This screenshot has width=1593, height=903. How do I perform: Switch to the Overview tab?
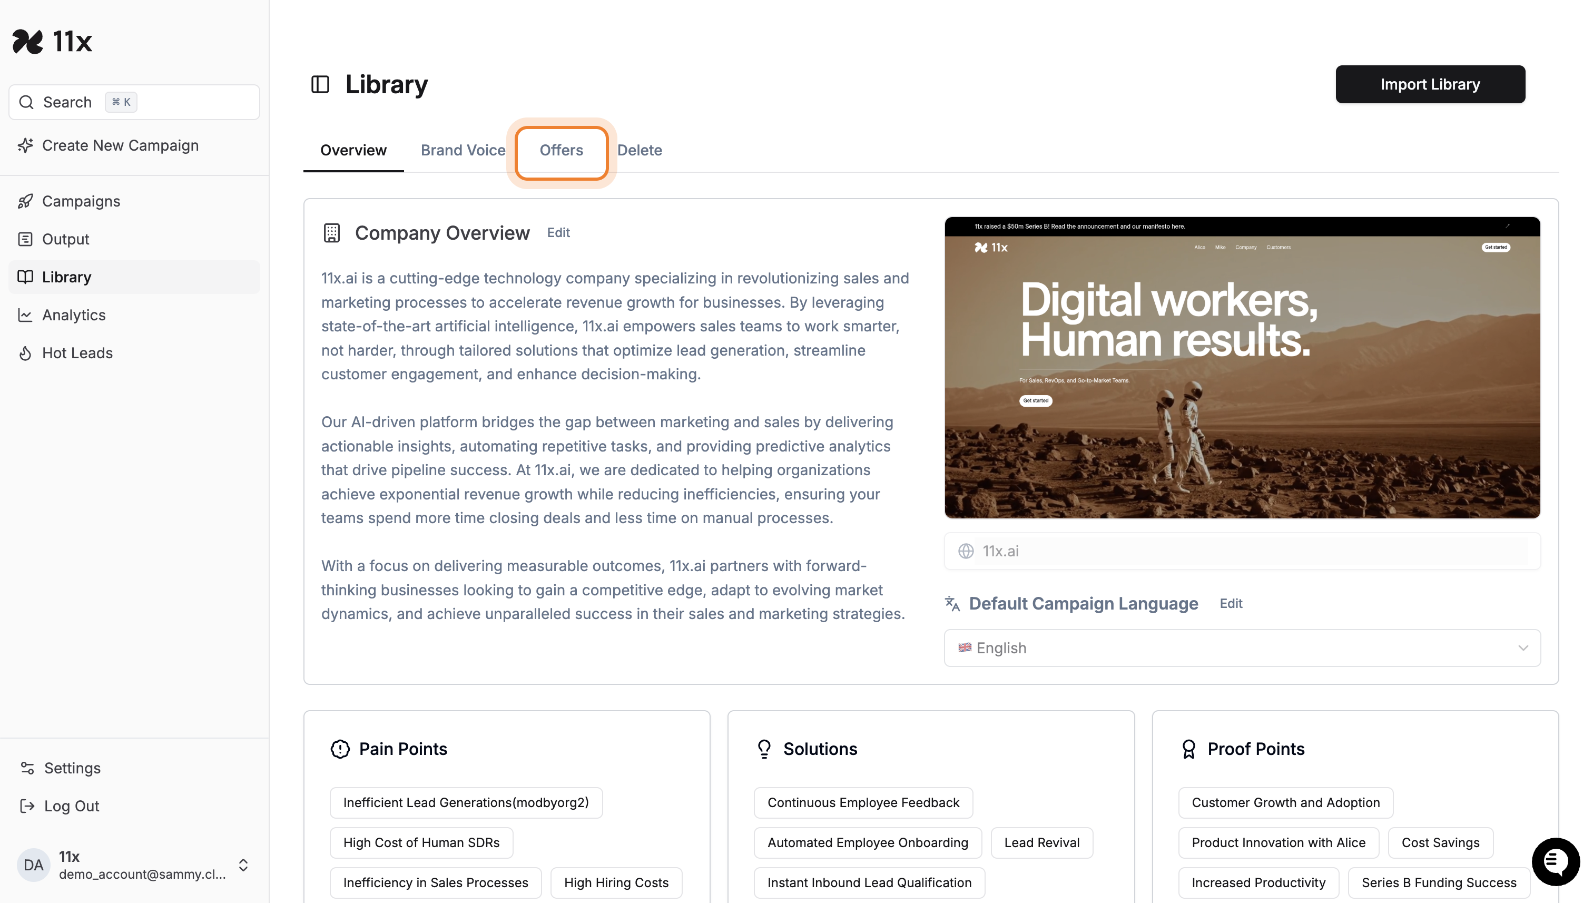353,150
